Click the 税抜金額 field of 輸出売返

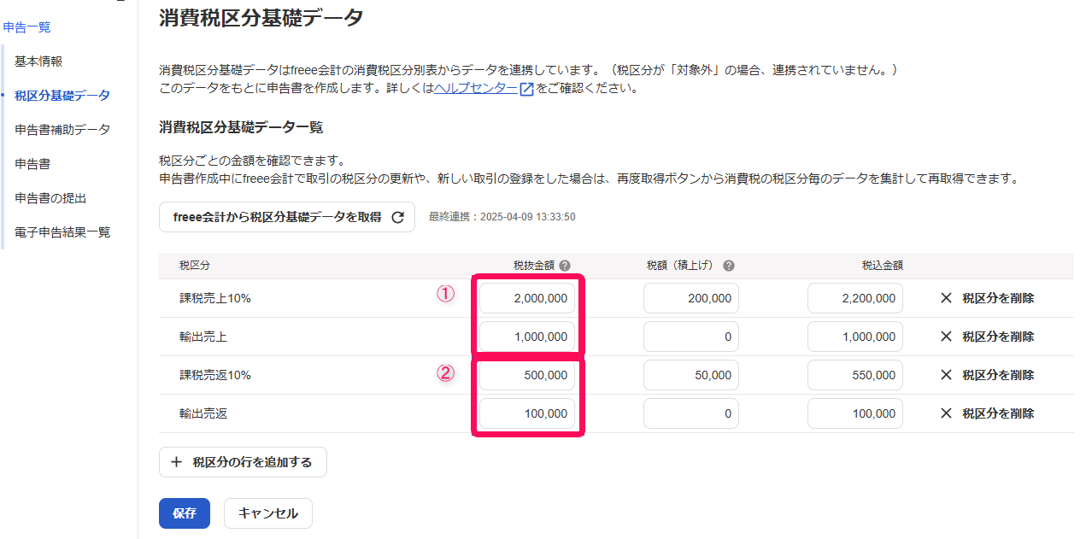pyautogui.click(x=527, y=413)
